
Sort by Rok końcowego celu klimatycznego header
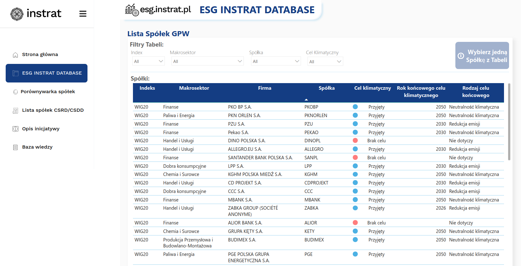[x=421, y=92]
